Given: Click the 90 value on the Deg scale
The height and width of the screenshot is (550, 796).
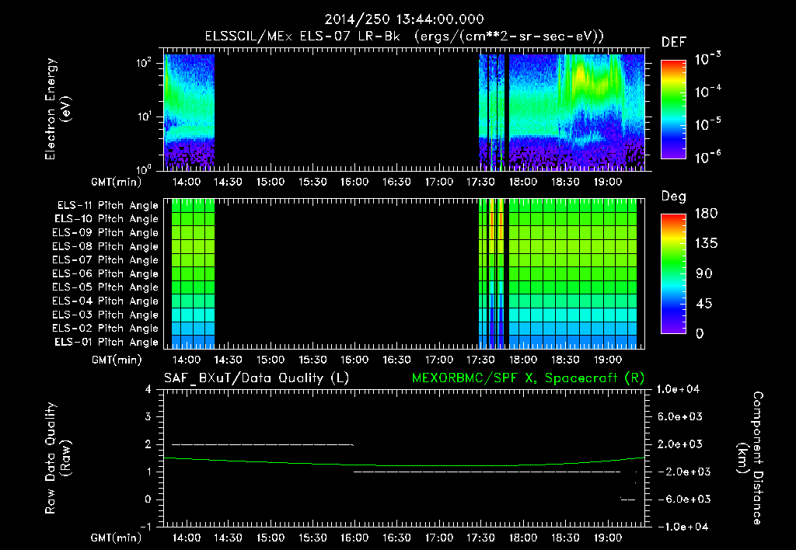Looking at the screenshot, I should click(703, 273).
